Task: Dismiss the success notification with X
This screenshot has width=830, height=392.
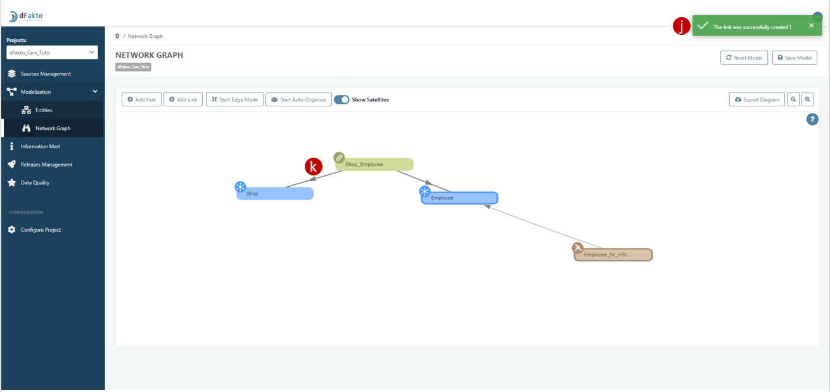Action: click(812, 25)
